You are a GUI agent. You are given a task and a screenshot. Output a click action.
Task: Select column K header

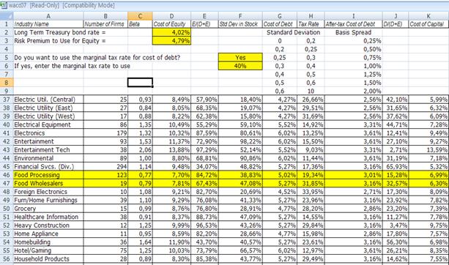[428, 16]
